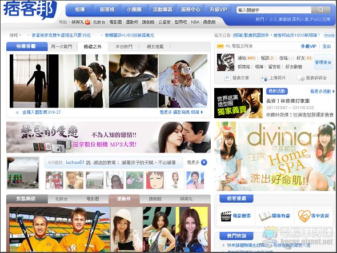Open the 電影圈 movie clapperboard icon
This screenshot has width=337, height=253.
[x=226, y=216]
